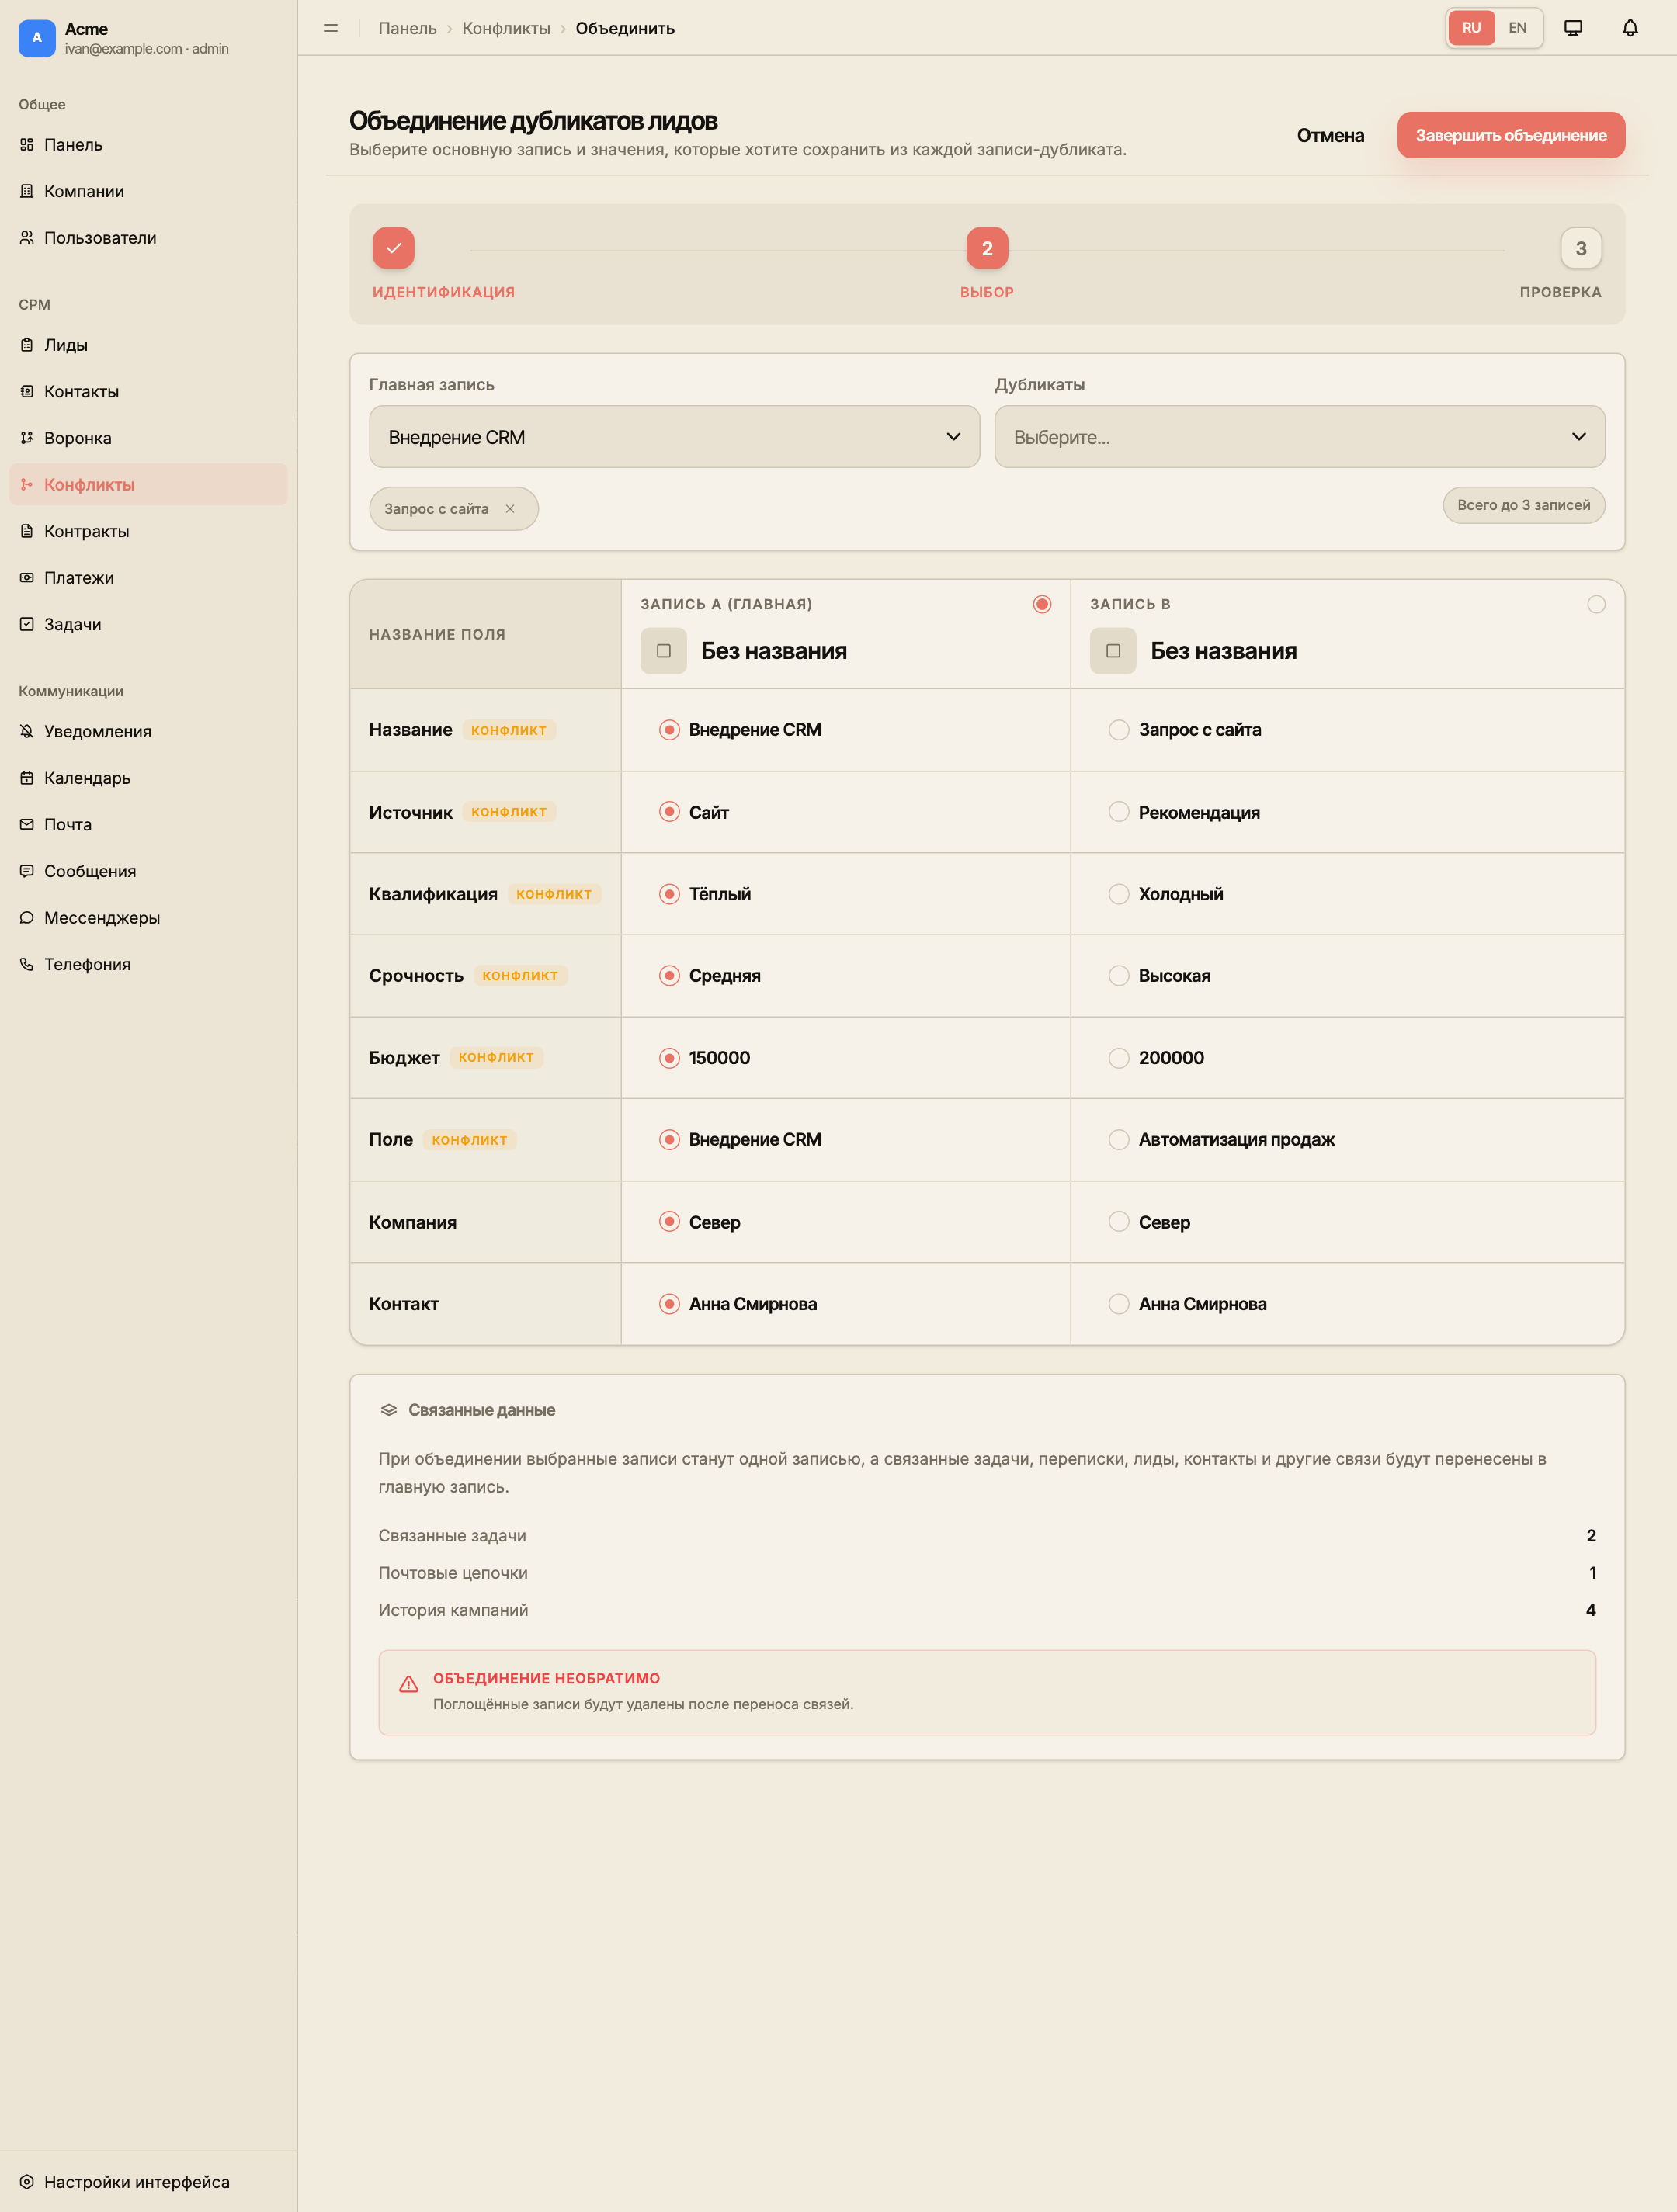Viewport: 1677px width, 2212px height.
Task: Click the Запись A checkbox thumbnail
Action: point(663,651)
